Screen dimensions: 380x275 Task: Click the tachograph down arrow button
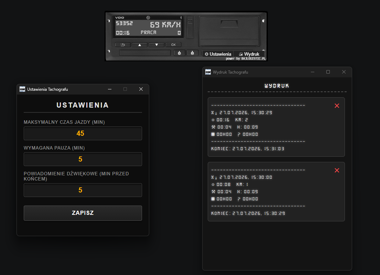click(x=156, y=45)
